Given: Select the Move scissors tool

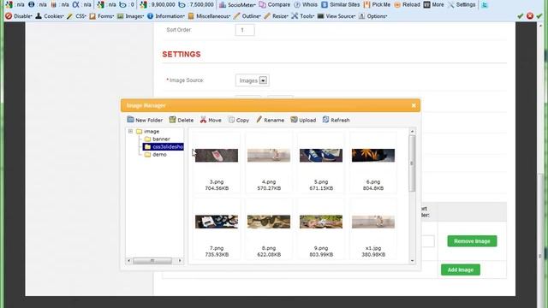Looking at the screenshot, I should (211, 120).
